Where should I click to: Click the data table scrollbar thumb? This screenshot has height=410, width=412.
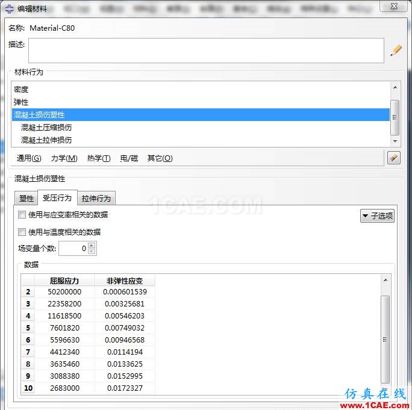point(385,340)
